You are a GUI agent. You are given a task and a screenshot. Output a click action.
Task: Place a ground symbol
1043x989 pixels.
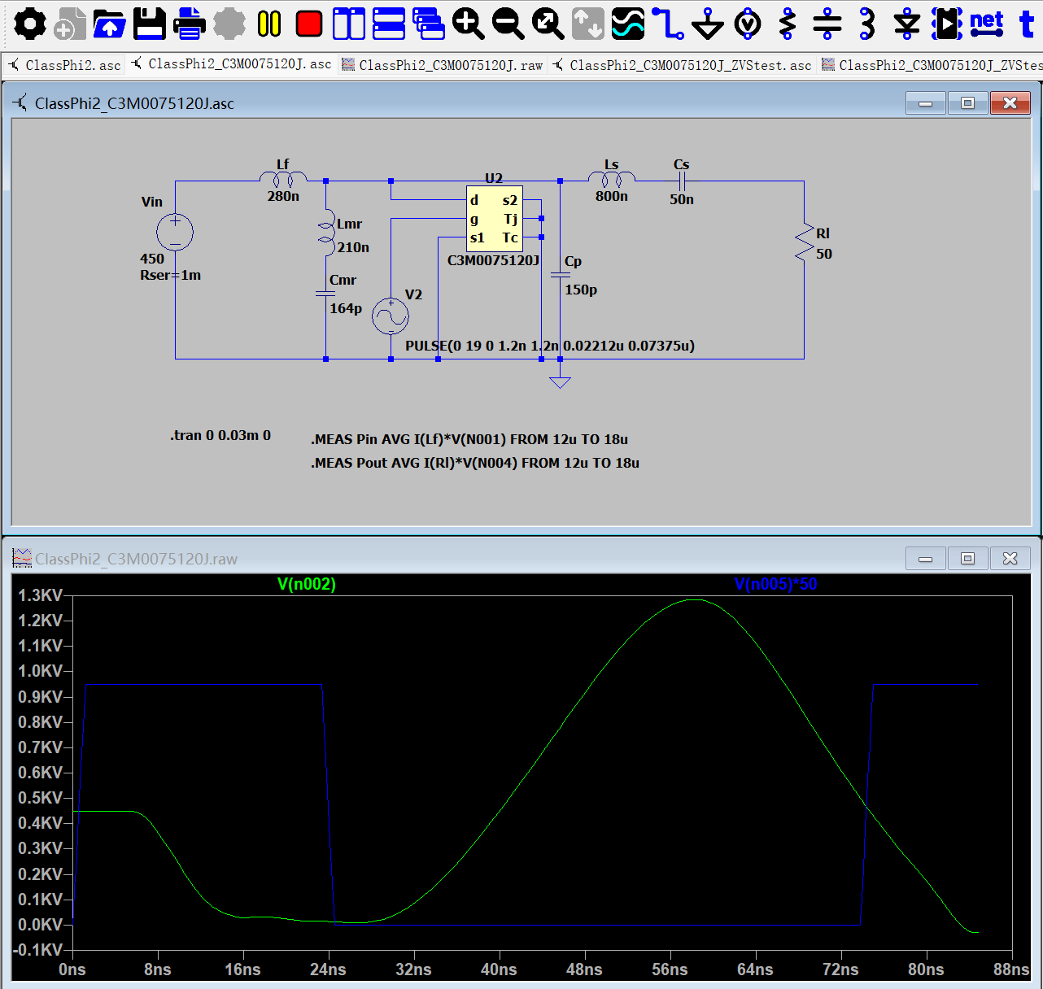(708, 24)
